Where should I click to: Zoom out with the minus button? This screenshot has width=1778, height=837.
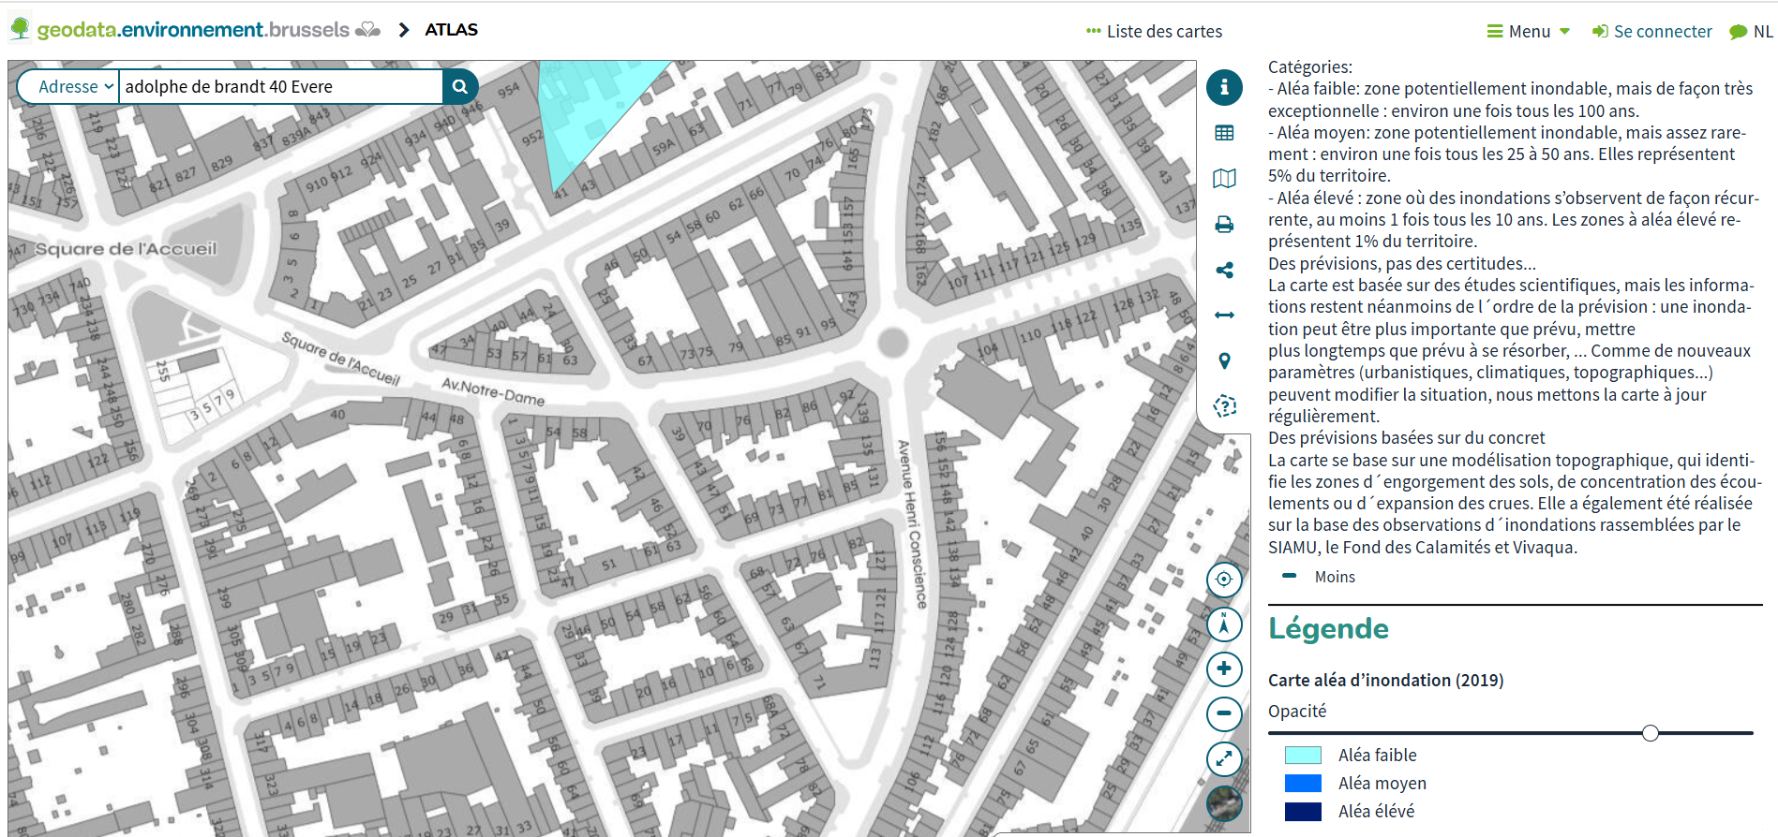[x=1224, y=713]
